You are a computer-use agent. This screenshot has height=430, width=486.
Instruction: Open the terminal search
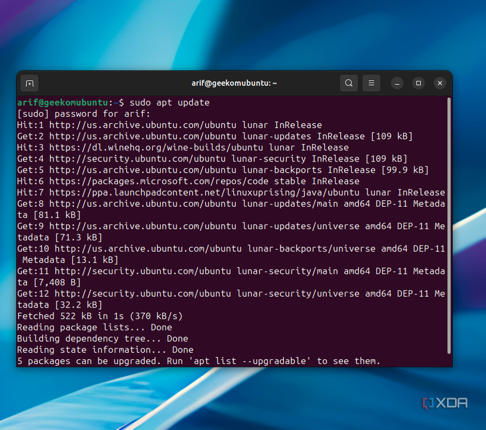click(x=349, y=83)
